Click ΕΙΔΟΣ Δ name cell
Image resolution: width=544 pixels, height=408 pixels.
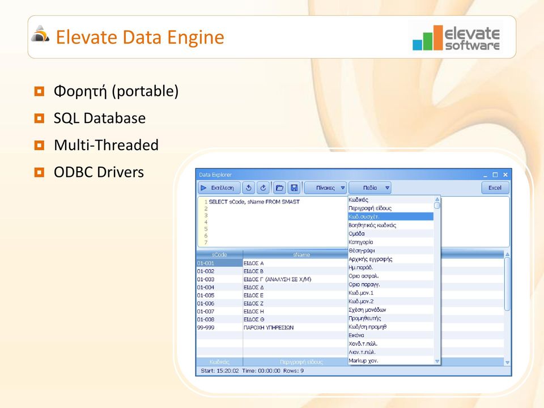(295, 287)
